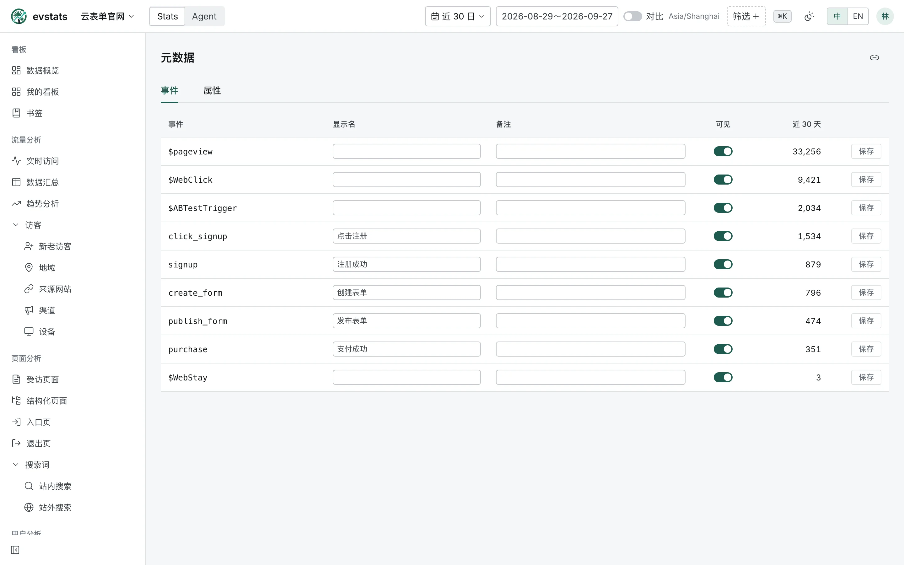
Task: Open the 云表单官网 site dropdown
Action: click(x=107, y=16)
